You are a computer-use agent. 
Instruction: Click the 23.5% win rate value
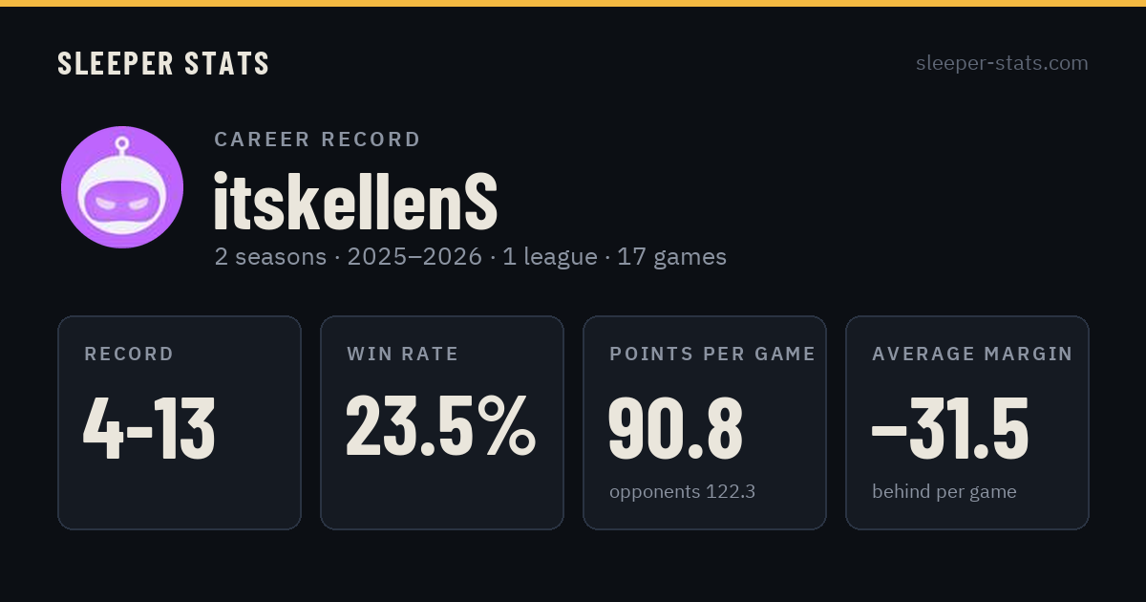[x=441, y=425]
